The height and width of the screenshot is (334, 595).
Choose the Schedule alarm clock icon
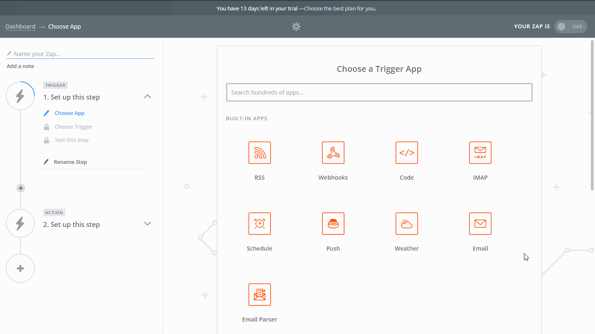click(260, 224)
